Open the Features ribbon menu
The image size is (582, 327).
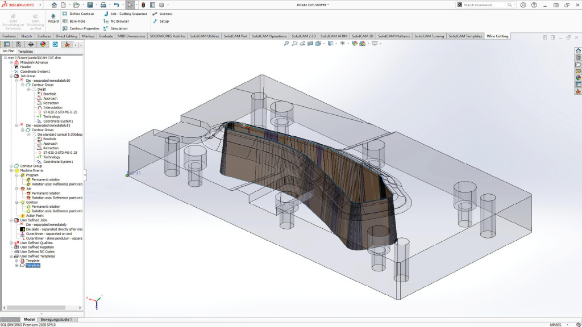pos(9,36)
